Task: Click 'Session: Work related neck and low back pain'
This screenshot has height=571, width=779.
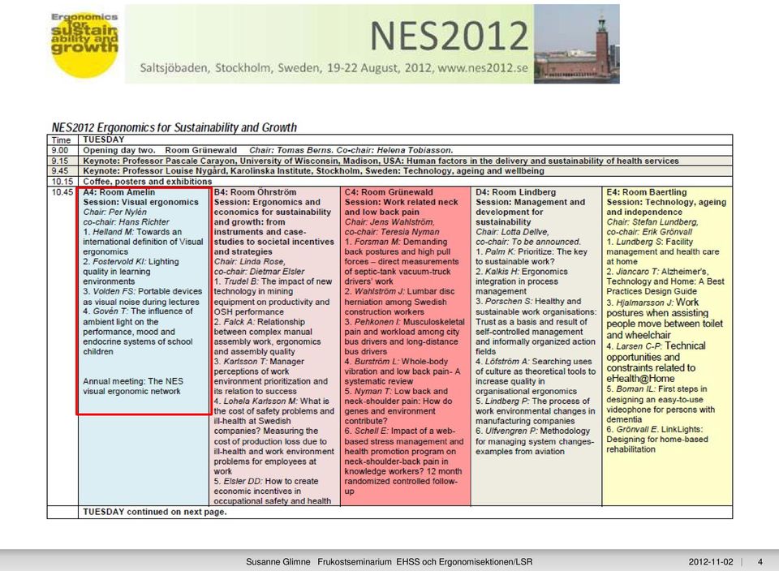Action: [402, 207]
